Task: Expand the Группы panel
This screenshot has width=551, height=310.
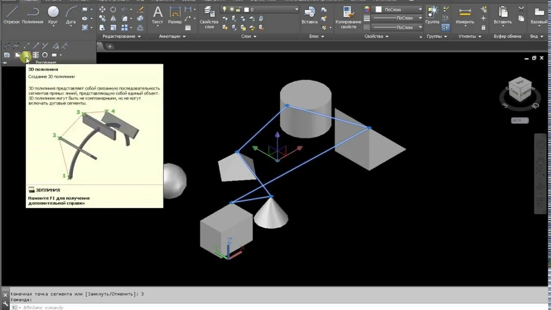Action: pos(436,36)
